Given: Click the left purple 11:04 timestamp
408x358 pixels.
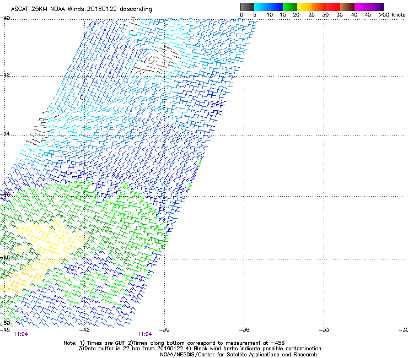Looking at the screenshot, I should pyautogui.click(x=21, y=334).
